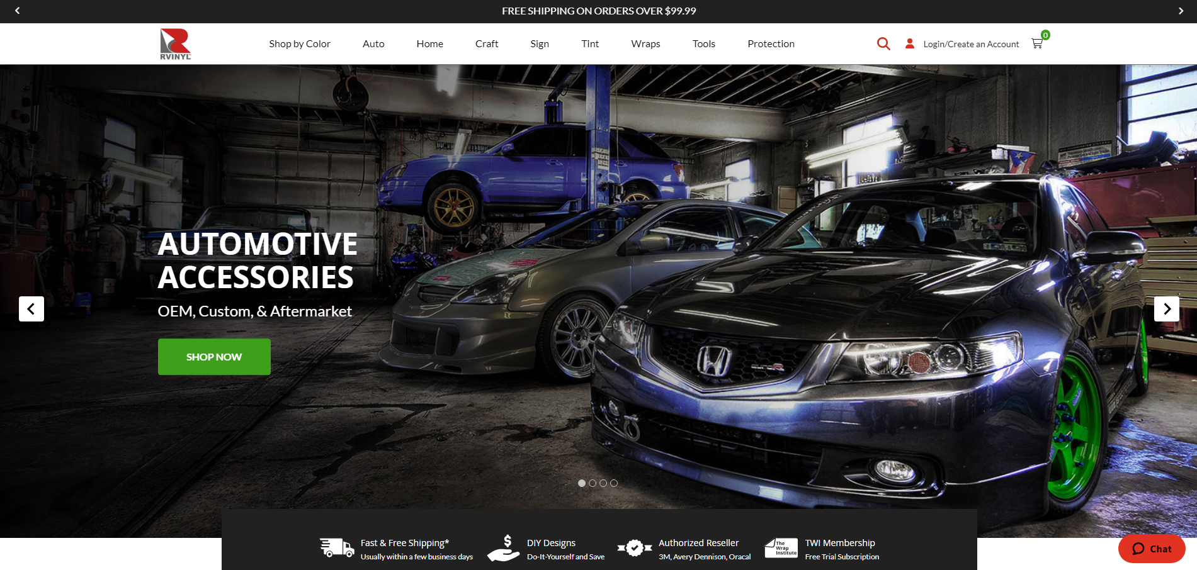Open the Tools menu
The height and width of the screenshot is (570, 1197).
704,43
